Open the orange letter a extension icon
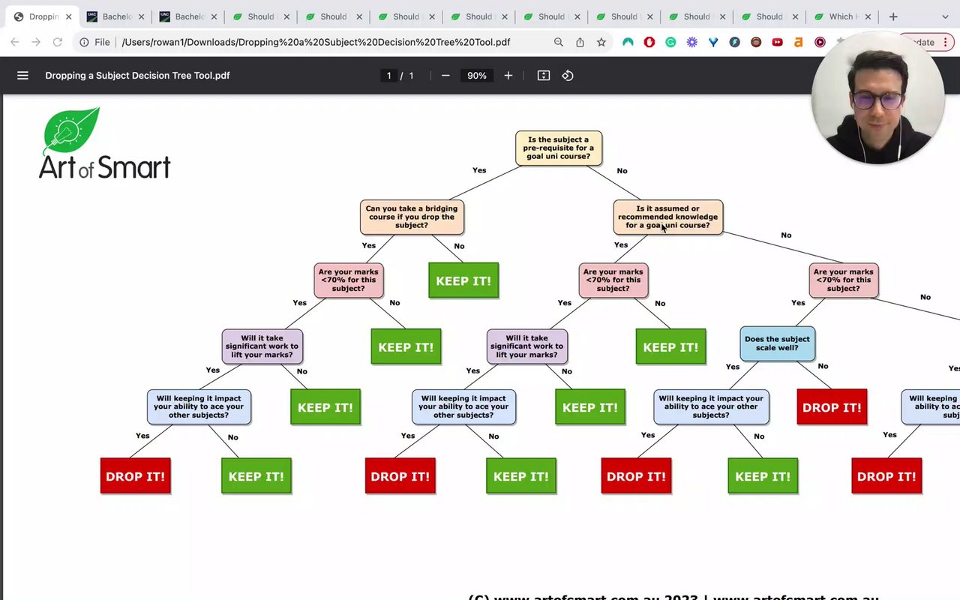 pyautogui.click(x=799, y=42)
